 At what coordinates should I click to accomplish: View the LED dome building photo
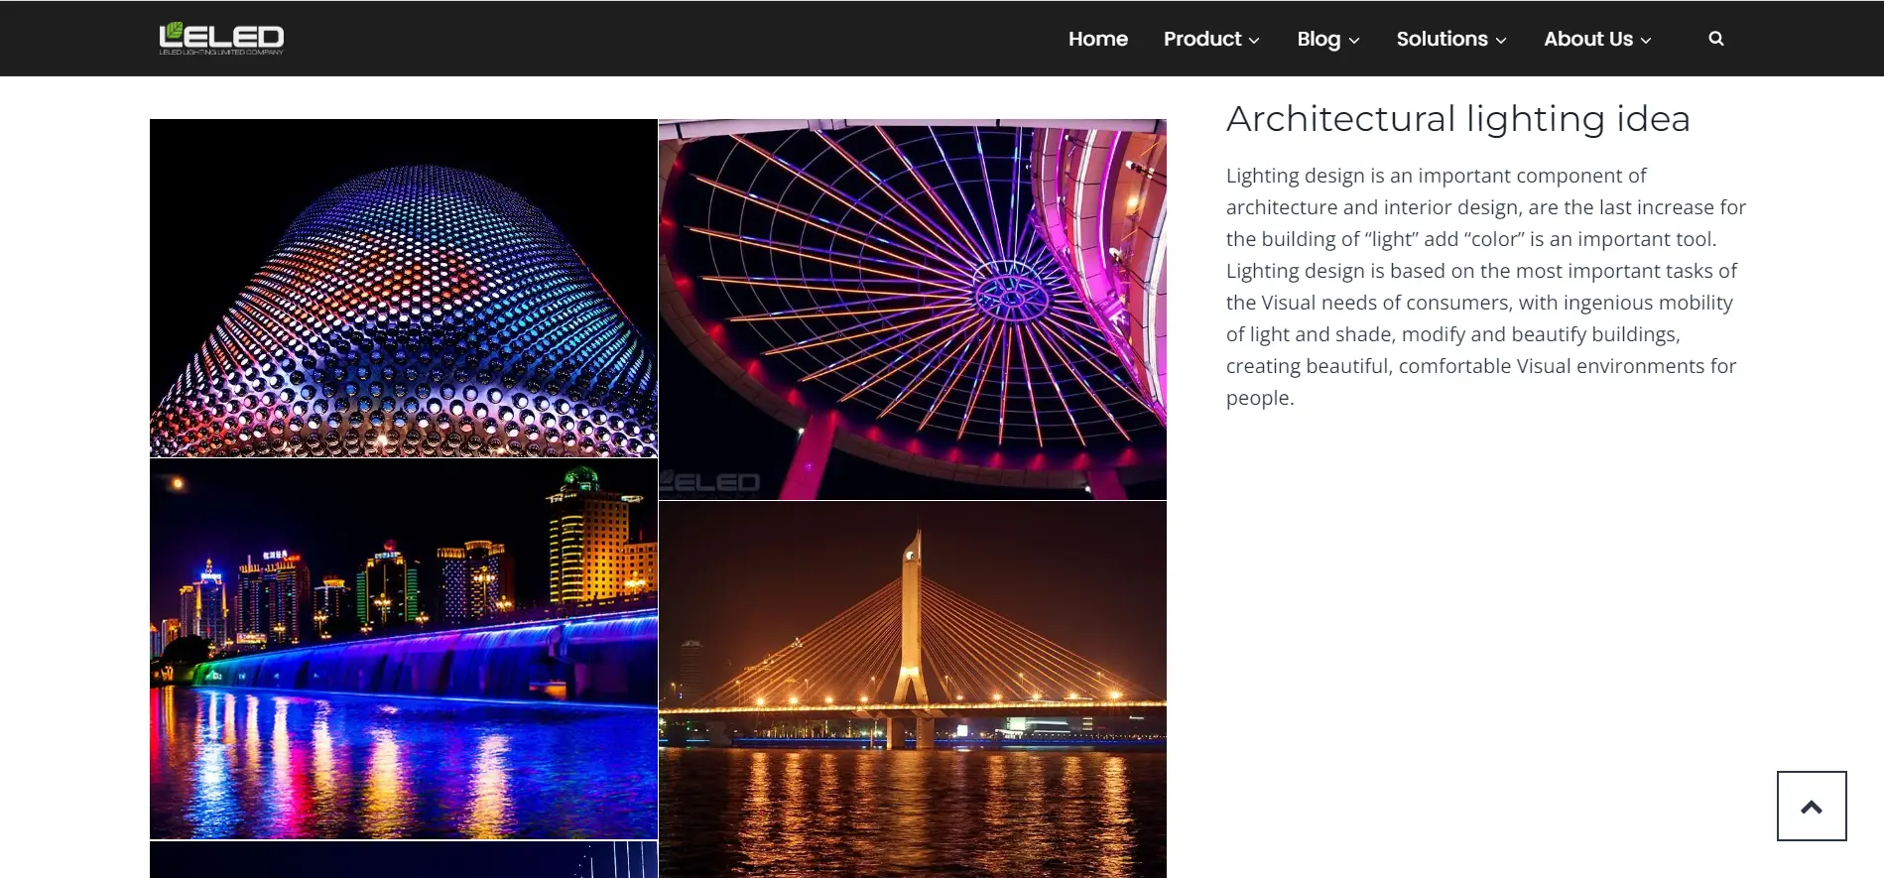point(403,288)
